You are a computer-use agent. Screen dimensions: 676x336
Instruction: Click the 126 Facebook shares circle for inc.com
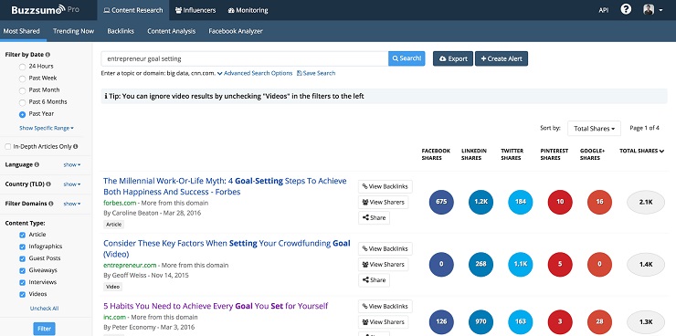point(441,321)
